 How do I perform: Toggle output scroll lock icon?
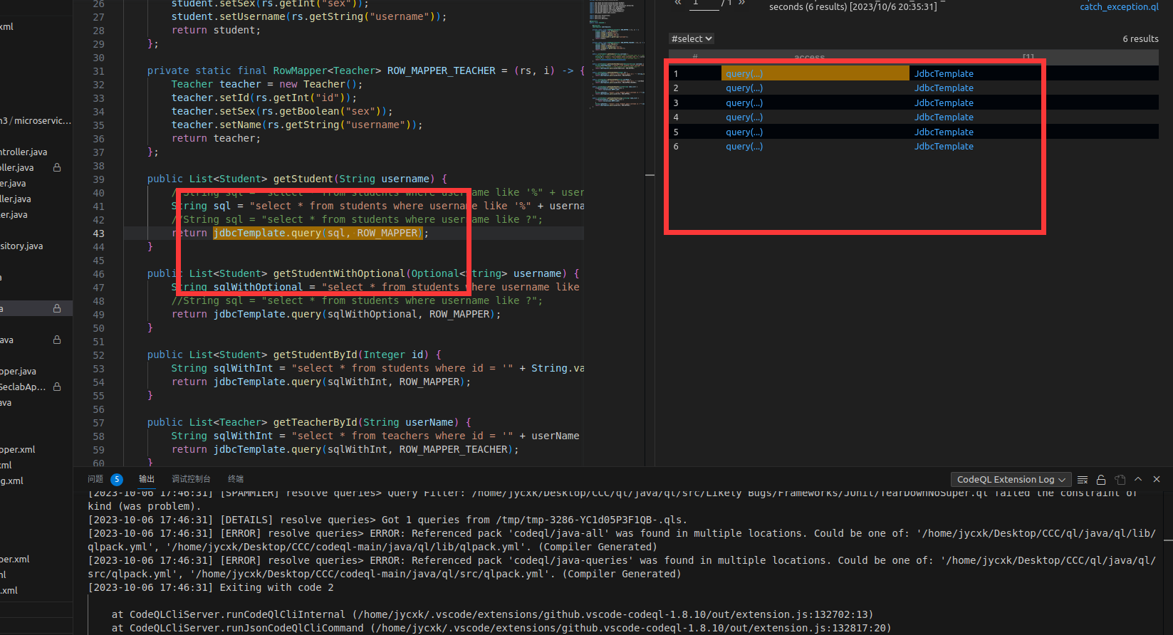[x=1101, y=480]
